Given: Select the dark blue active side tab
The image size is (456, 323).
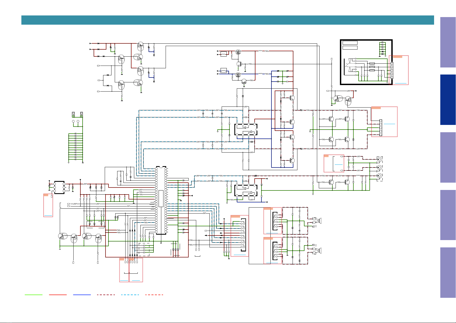Looking at the screenshot, I should [x=448, y=100].
